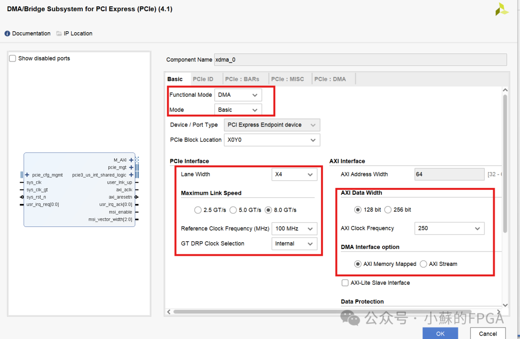Click the usr_irq_ack[0:0] port label
This screenshot has width=520, height=339.
116,204
